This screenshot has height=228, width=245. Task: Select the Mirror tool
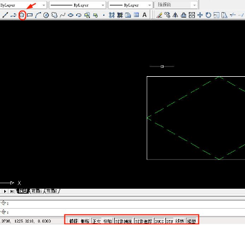tap(176, 15)
